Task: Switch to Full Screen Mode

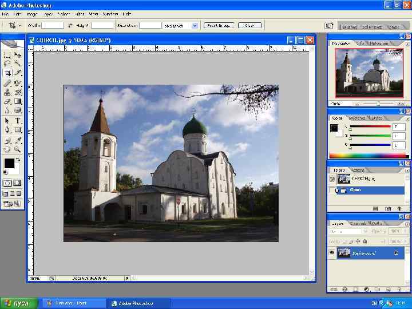Action: (19, 194)
